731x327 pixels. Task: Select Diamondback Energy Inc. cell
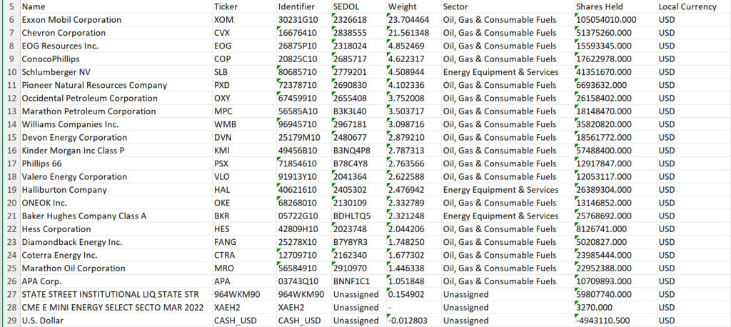116,242
